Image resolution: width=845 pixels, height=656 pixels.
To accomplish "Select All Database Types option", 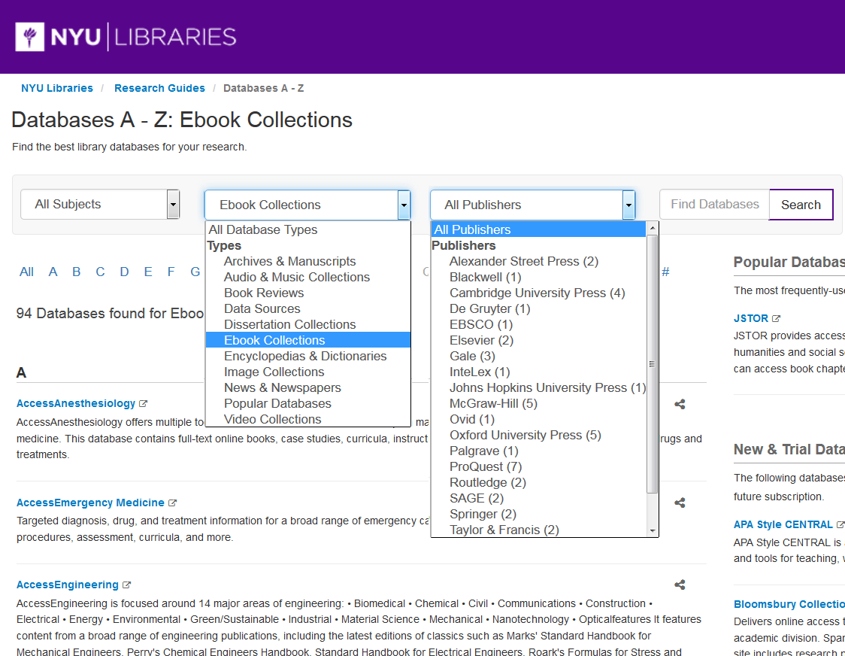I will (x=307, y=229).
